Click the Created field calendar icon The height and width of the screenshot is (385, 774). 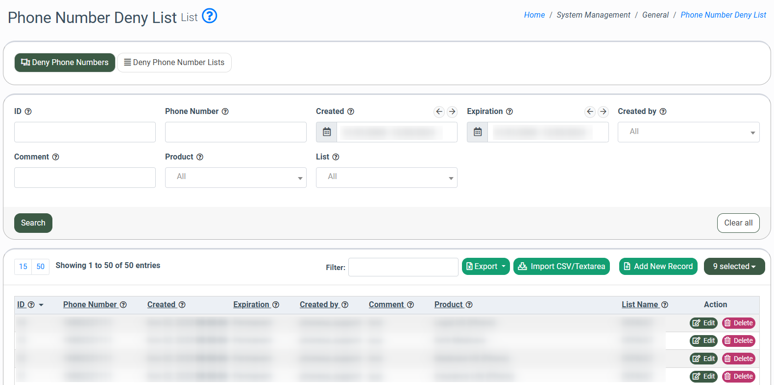point(327,132)
